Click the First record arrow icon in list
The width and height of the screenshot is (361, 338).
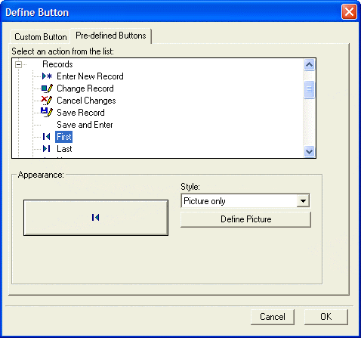coord(47,137)
